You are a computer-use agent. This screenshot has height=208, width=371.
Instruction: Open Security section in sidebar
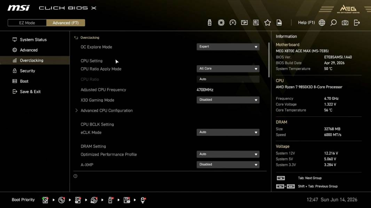(27, 71)
